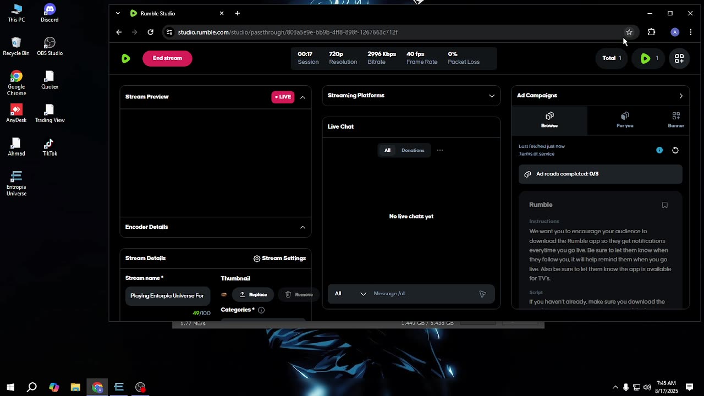Image resolution: width=704 pixels, height=396 pixels.
Task: Show hidden system tray icons
Action: [x=615, y=387]
